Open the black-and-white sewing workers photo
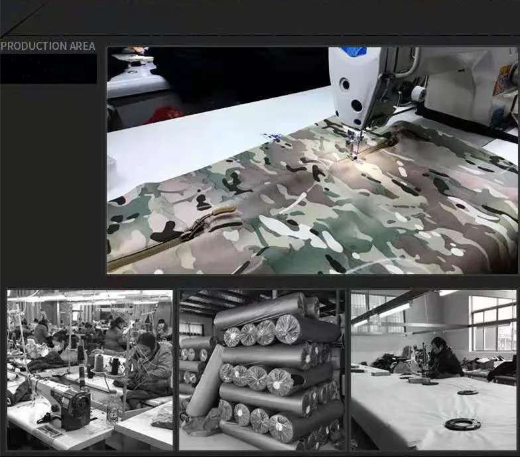This screenshot has width=520, height=457. [90, 370]
